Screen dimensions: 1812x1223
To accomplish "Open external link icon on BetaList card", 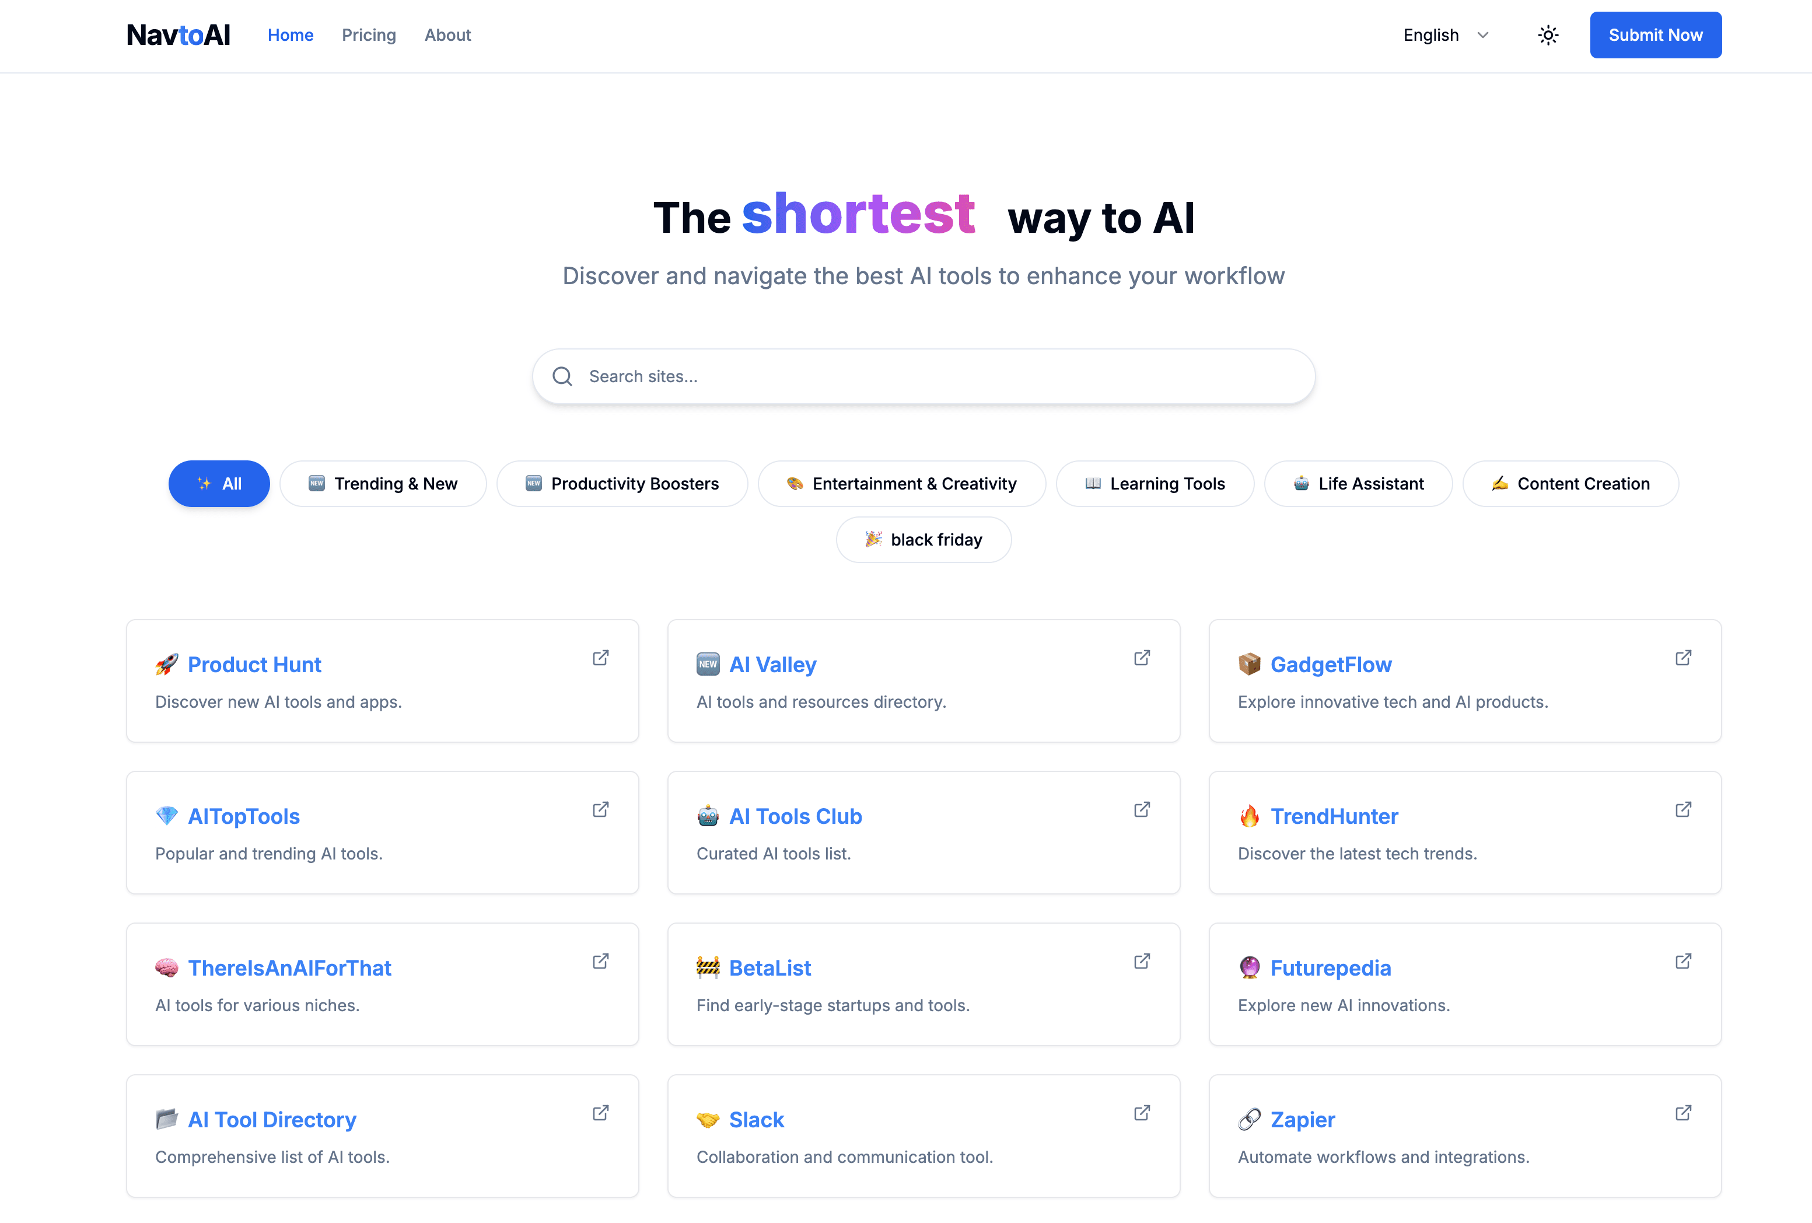I will click(x=1142, y=961).
